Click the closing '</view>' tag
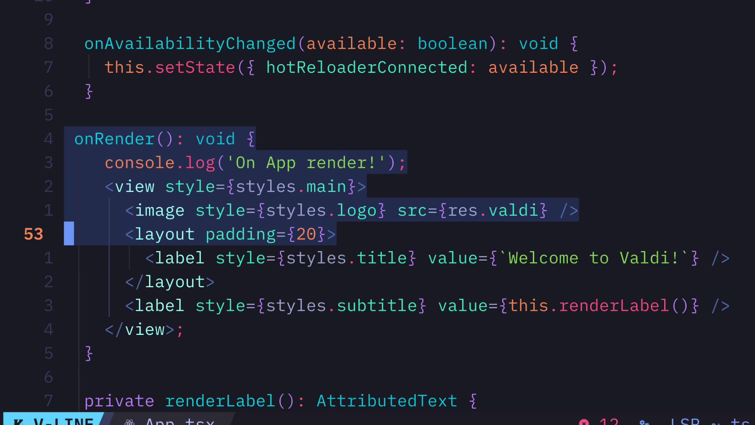755x425 pixels. [140, 330]
